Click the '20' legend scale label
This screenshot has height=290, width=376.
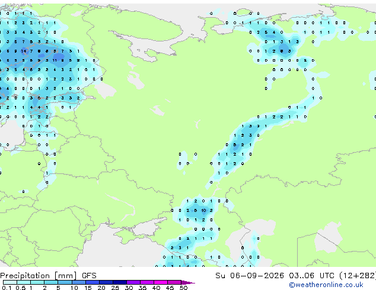(x=101, y=288)
